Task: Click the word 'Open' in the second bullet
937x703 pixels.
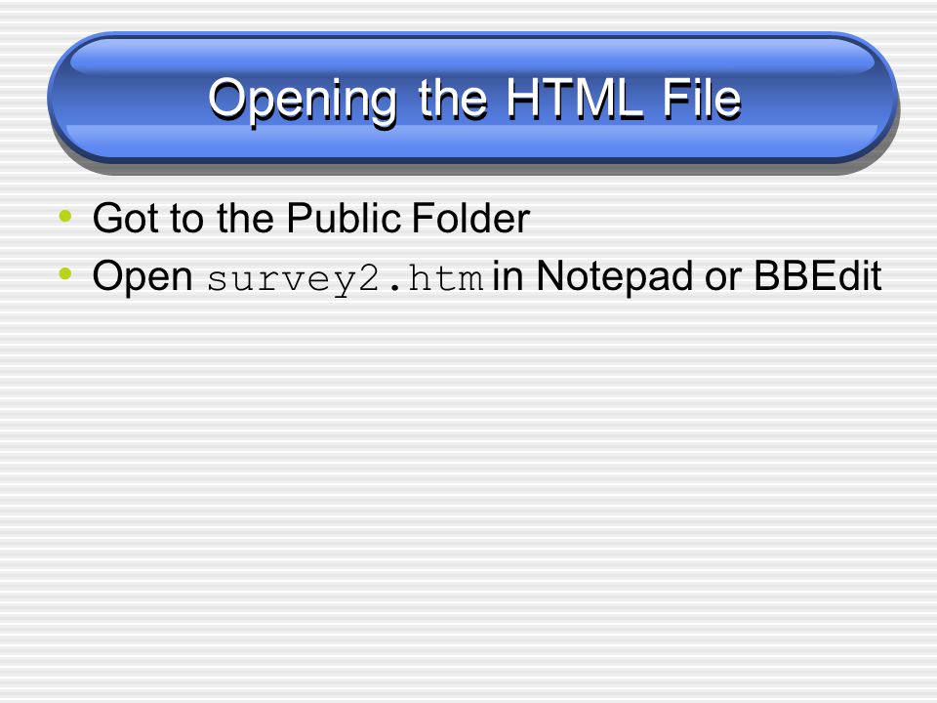Action: click(x=143, y=277)
